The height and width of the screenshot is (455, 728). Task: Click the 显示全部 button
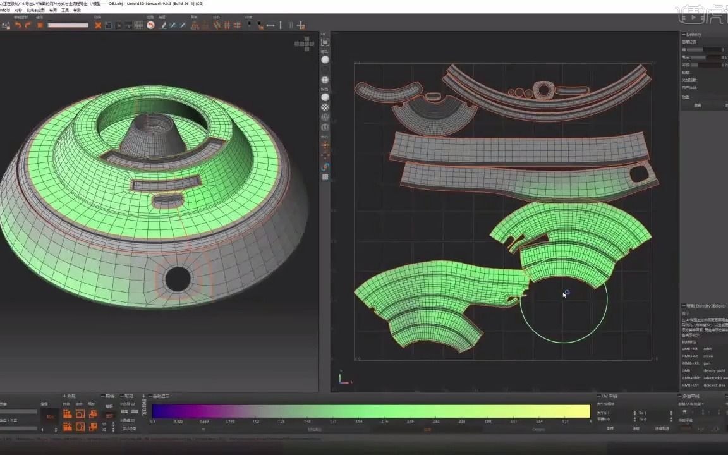130,428
